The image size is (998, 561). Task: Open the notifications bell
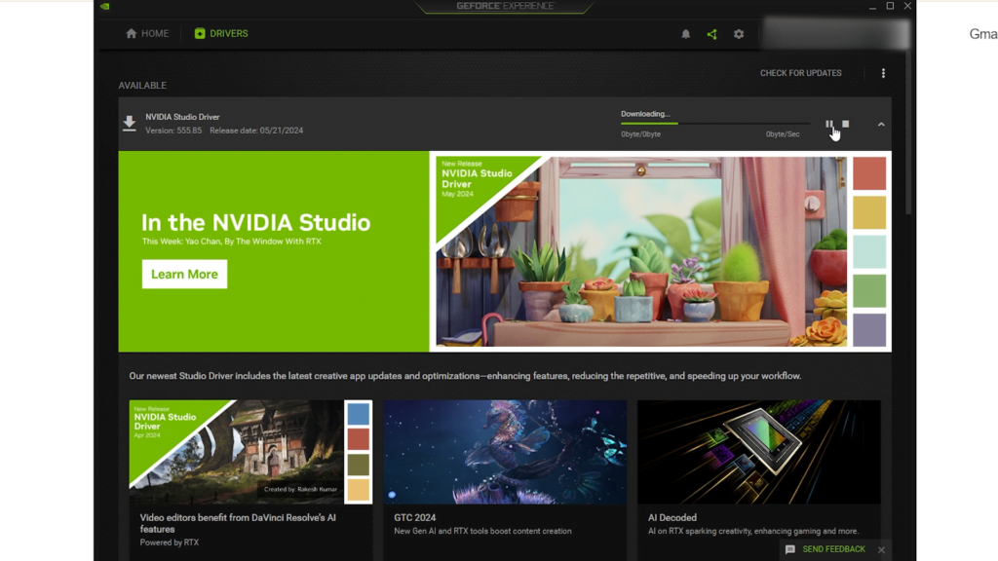685,34
